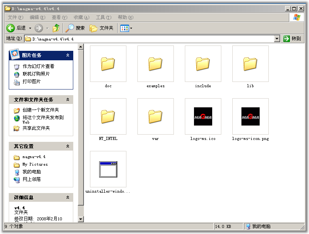Click the sidebar vertical scrollbar thumb

[81, 128]
